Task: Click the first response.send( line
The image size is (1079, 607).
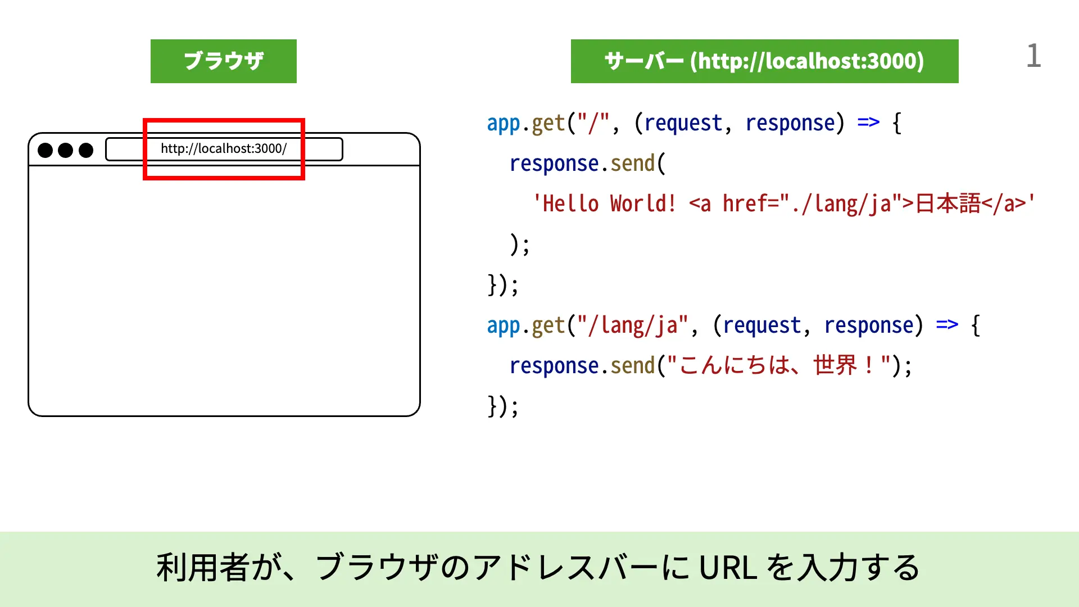Action: [587, 164]
